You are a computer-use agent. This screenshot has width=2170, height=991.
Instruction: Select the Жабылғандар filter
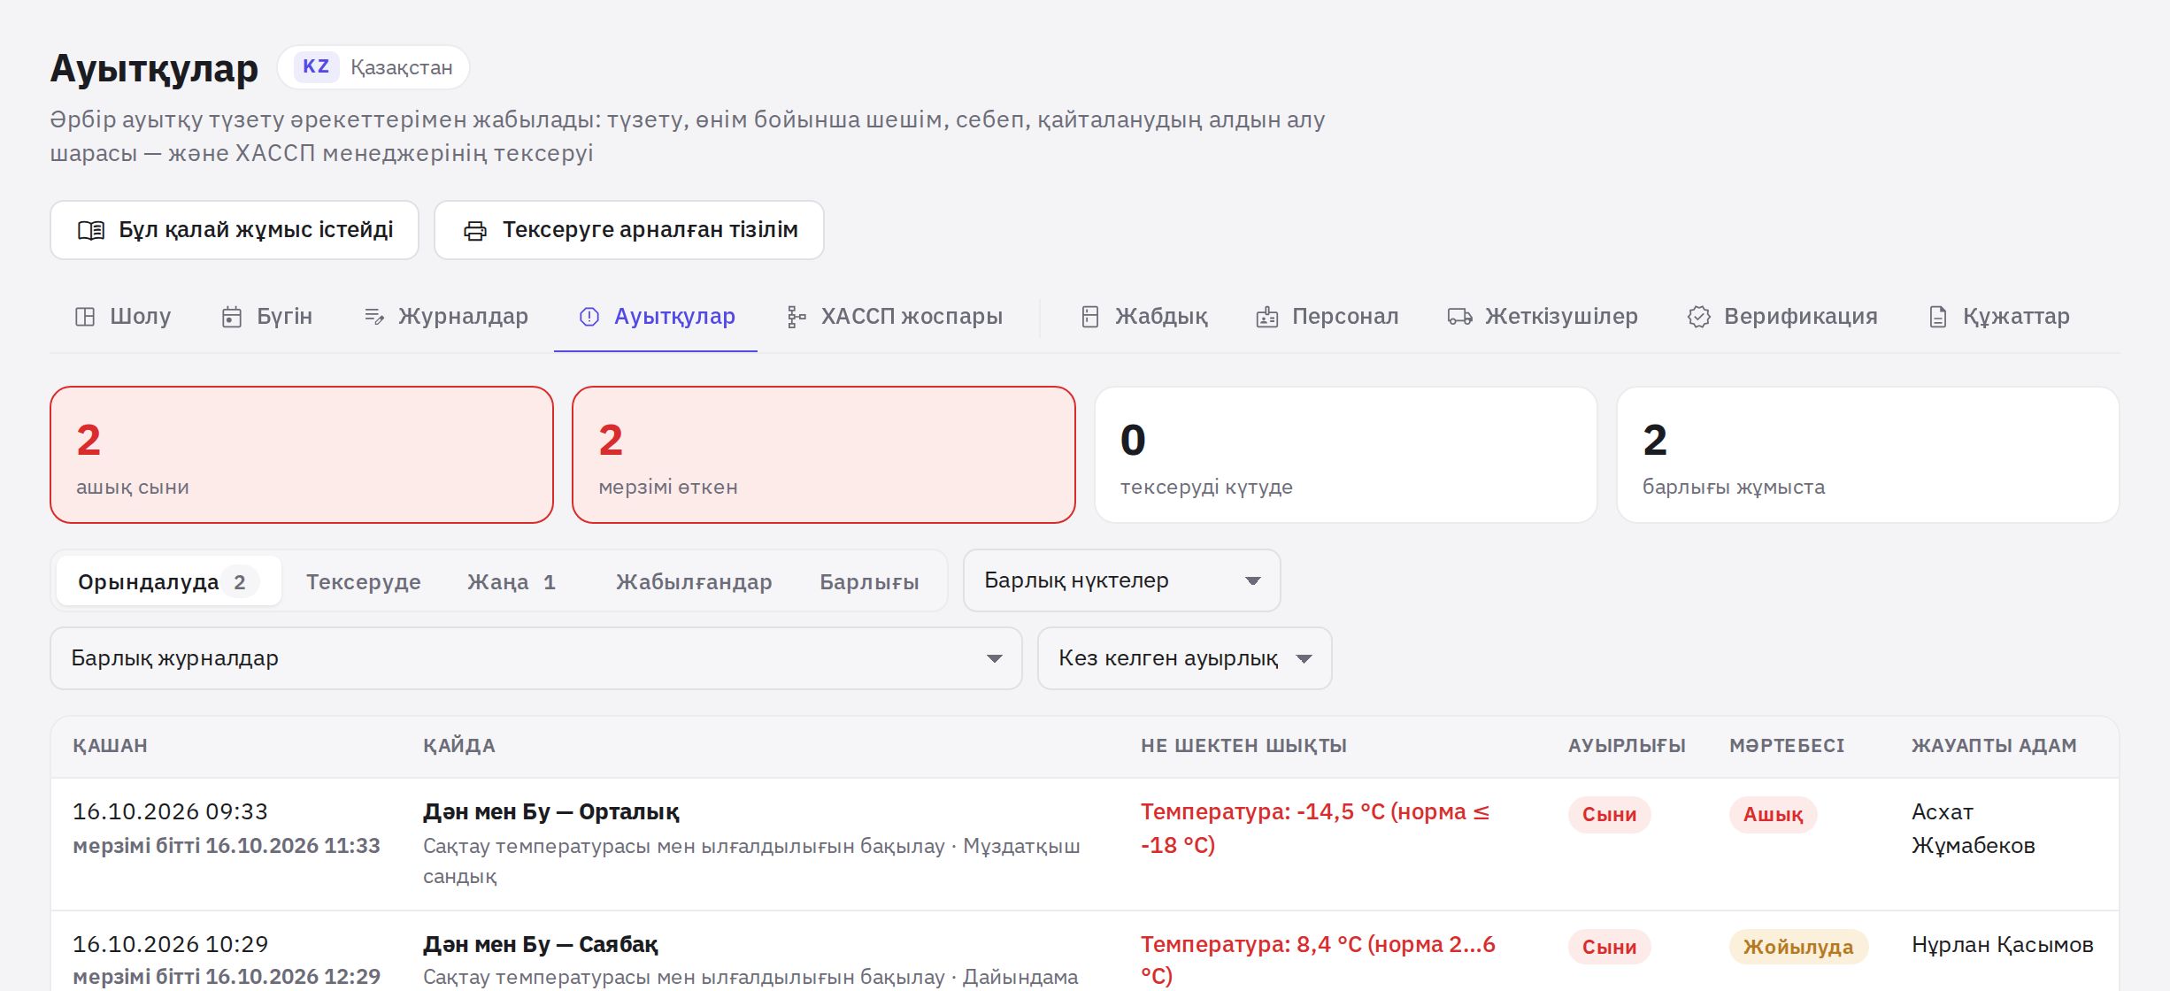click(694, 581)
